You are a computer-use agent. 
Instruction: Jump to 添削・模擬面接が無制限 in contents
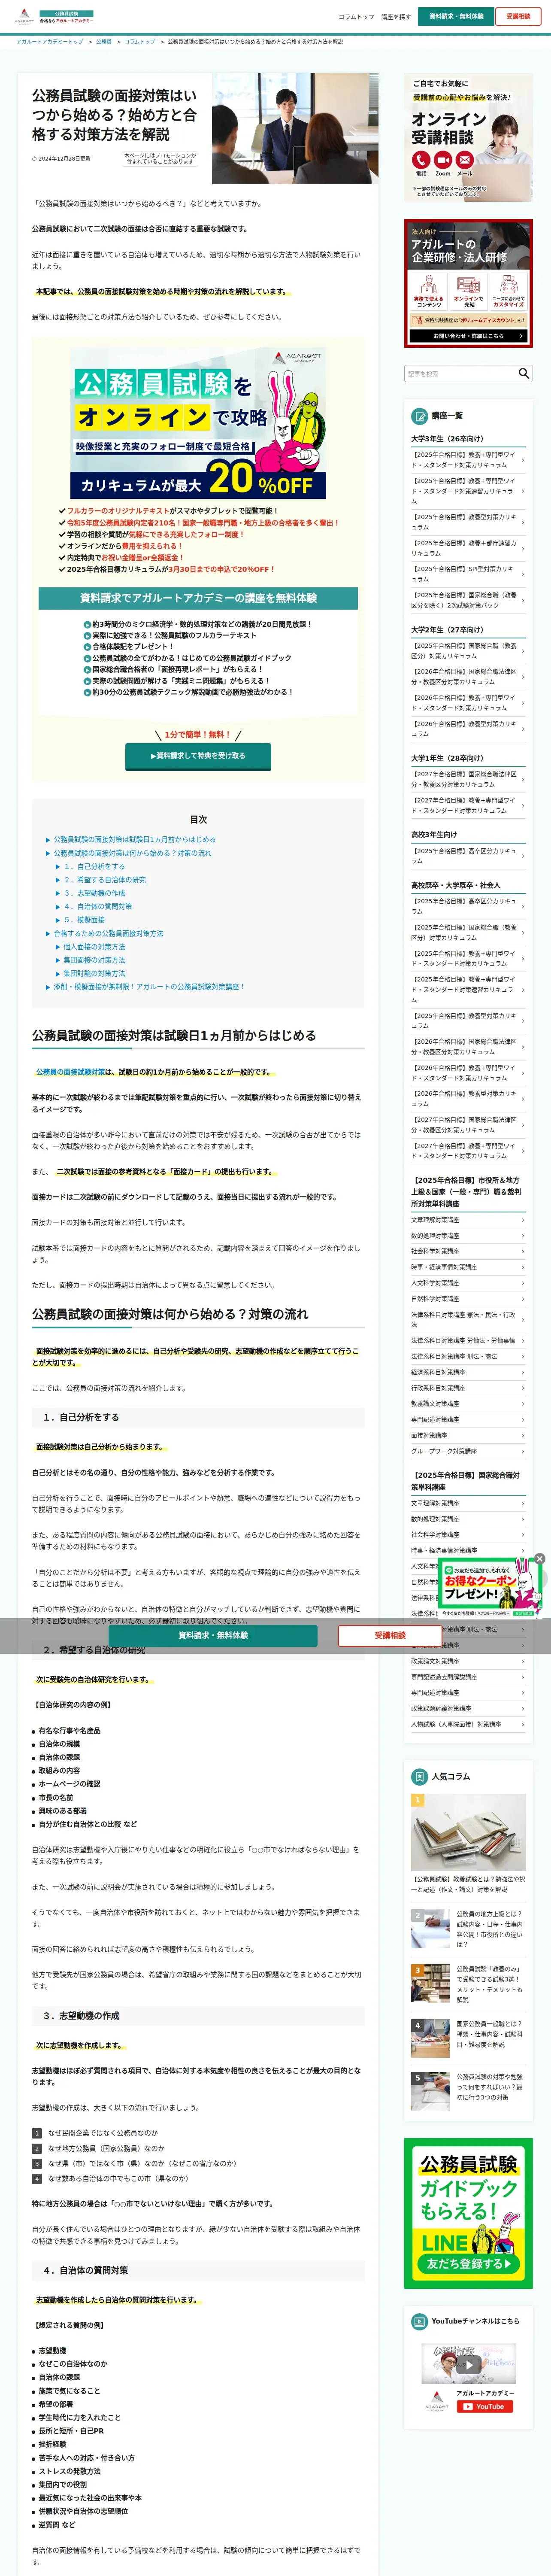(x=148, y=986)
